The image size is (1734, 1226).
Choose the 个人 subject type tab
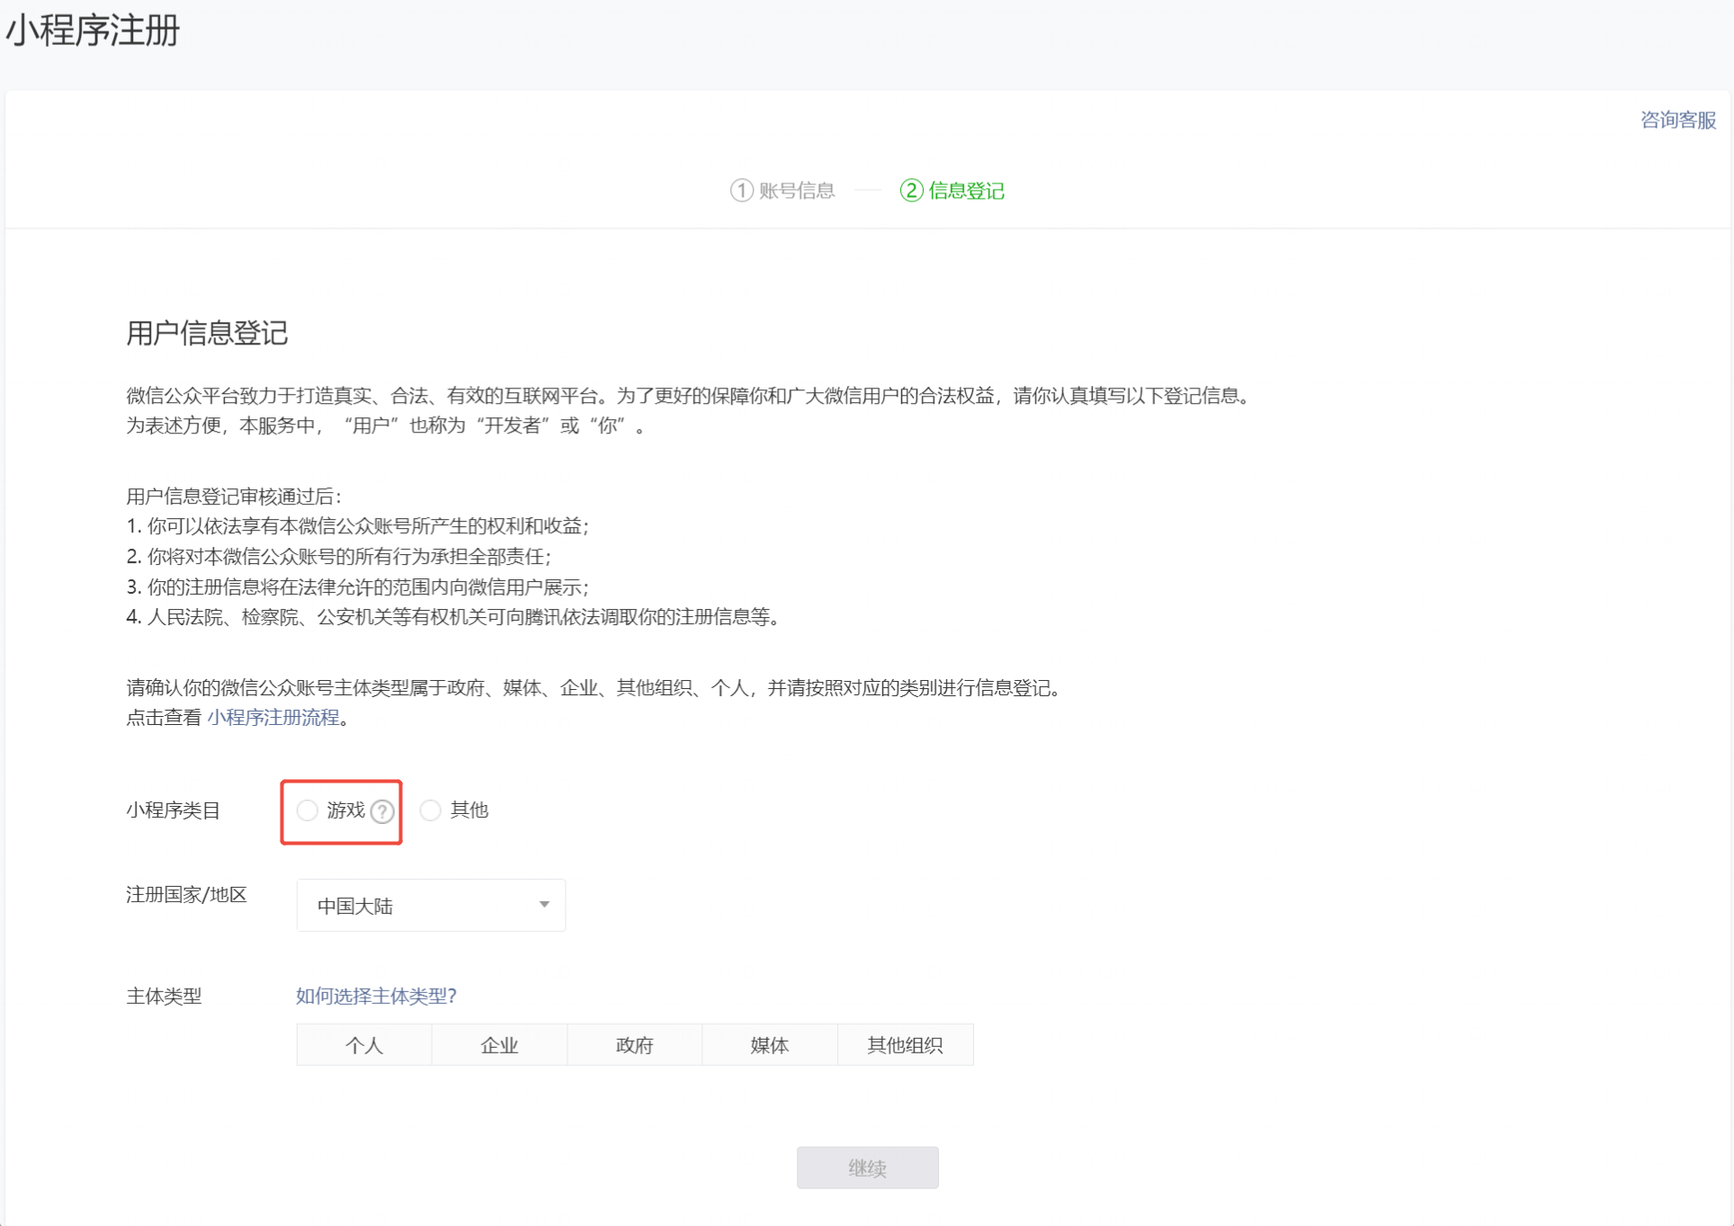(x=364, y=1045)
